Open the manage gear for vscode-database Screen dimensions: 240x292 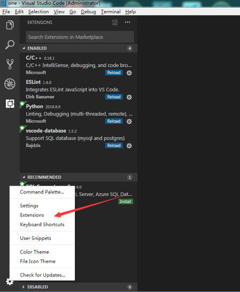[x=129, y=146]
